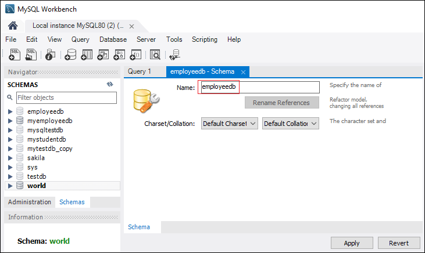Expand the mystudentdb schema node
The height and width of the screenshot is (253, 425).
pyautogui.click(x=10, y=139)
